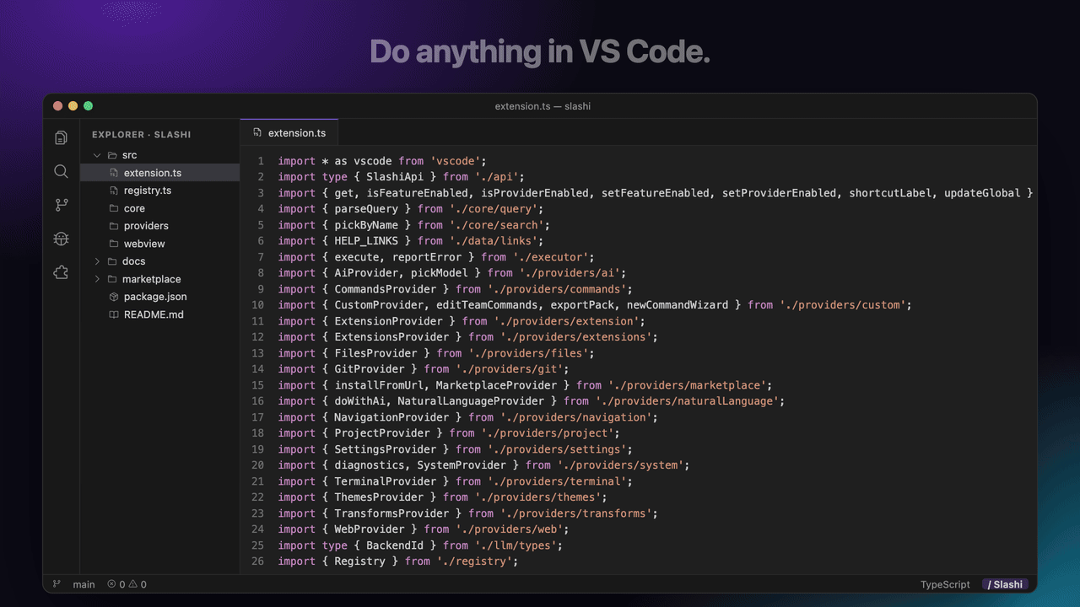Screen dimensions: 1080x607
Task: Open registry.ts in the explorer
Action: coord(160,191)
